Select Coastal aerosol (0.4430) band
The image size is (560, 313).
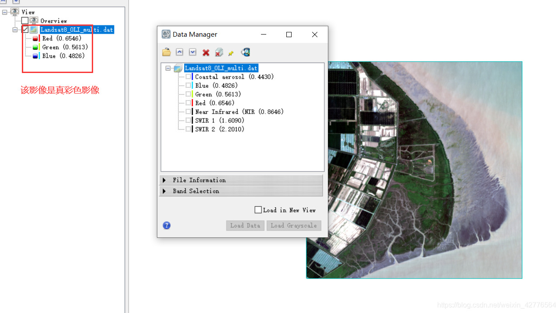click(234, 77)
